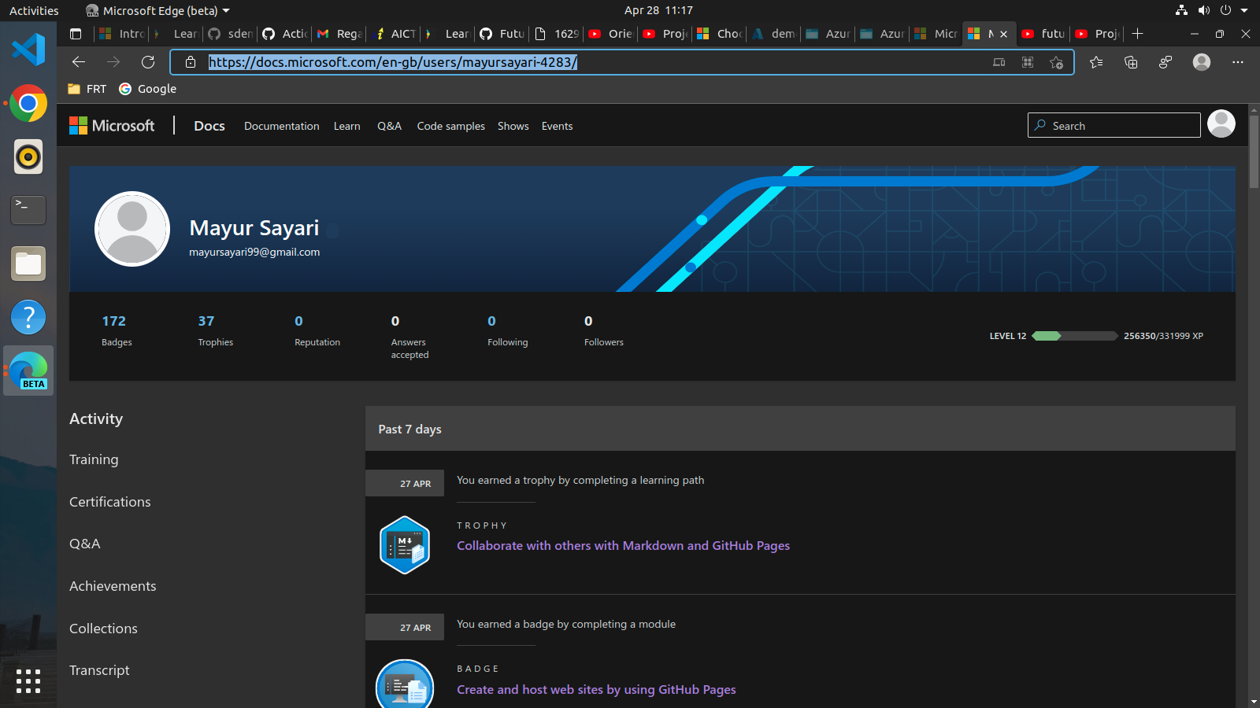Click the address bar URL
The width and height of the screenshot is (1260, 708).
(393, 62)
